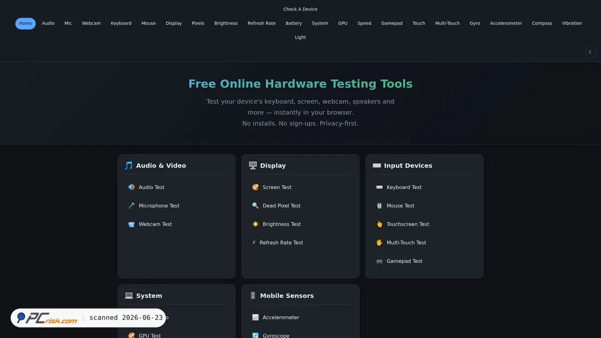Open the Microphone Test link
601x338 pixels.
158,206
